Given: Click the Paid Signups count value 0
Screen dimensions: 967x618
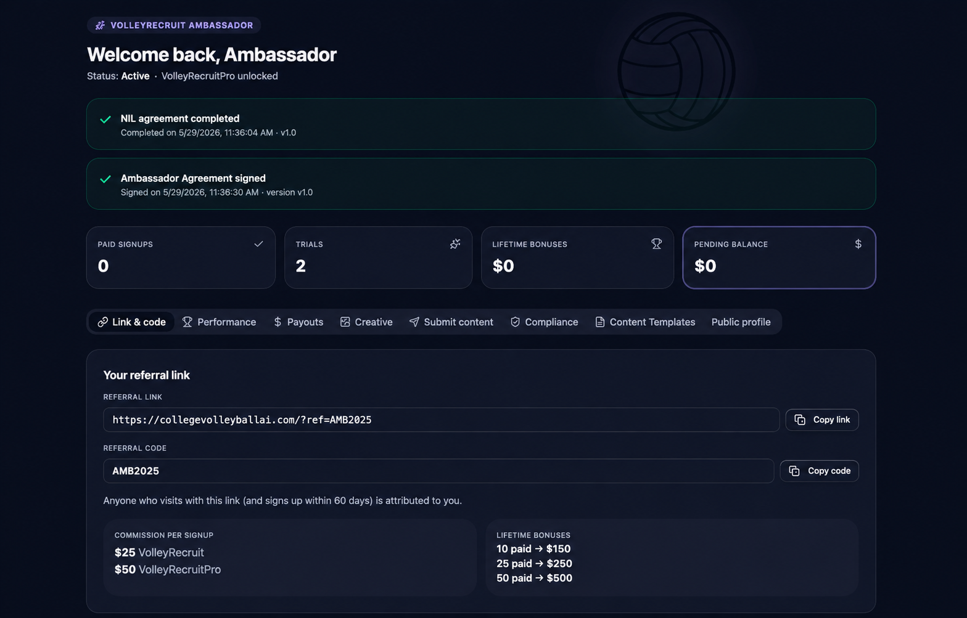Looking at the screenshot, I should coord(103,266).
